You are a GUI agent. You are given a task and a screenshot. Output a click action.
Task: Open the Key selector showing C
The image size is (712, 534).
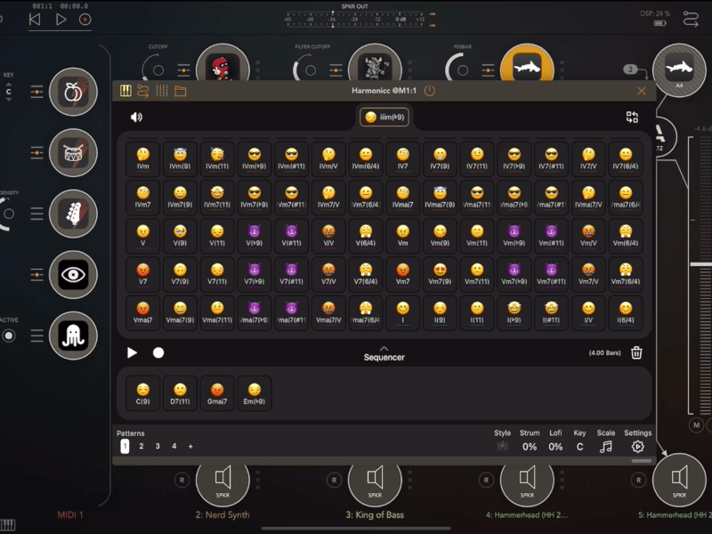tap(579, 447)
